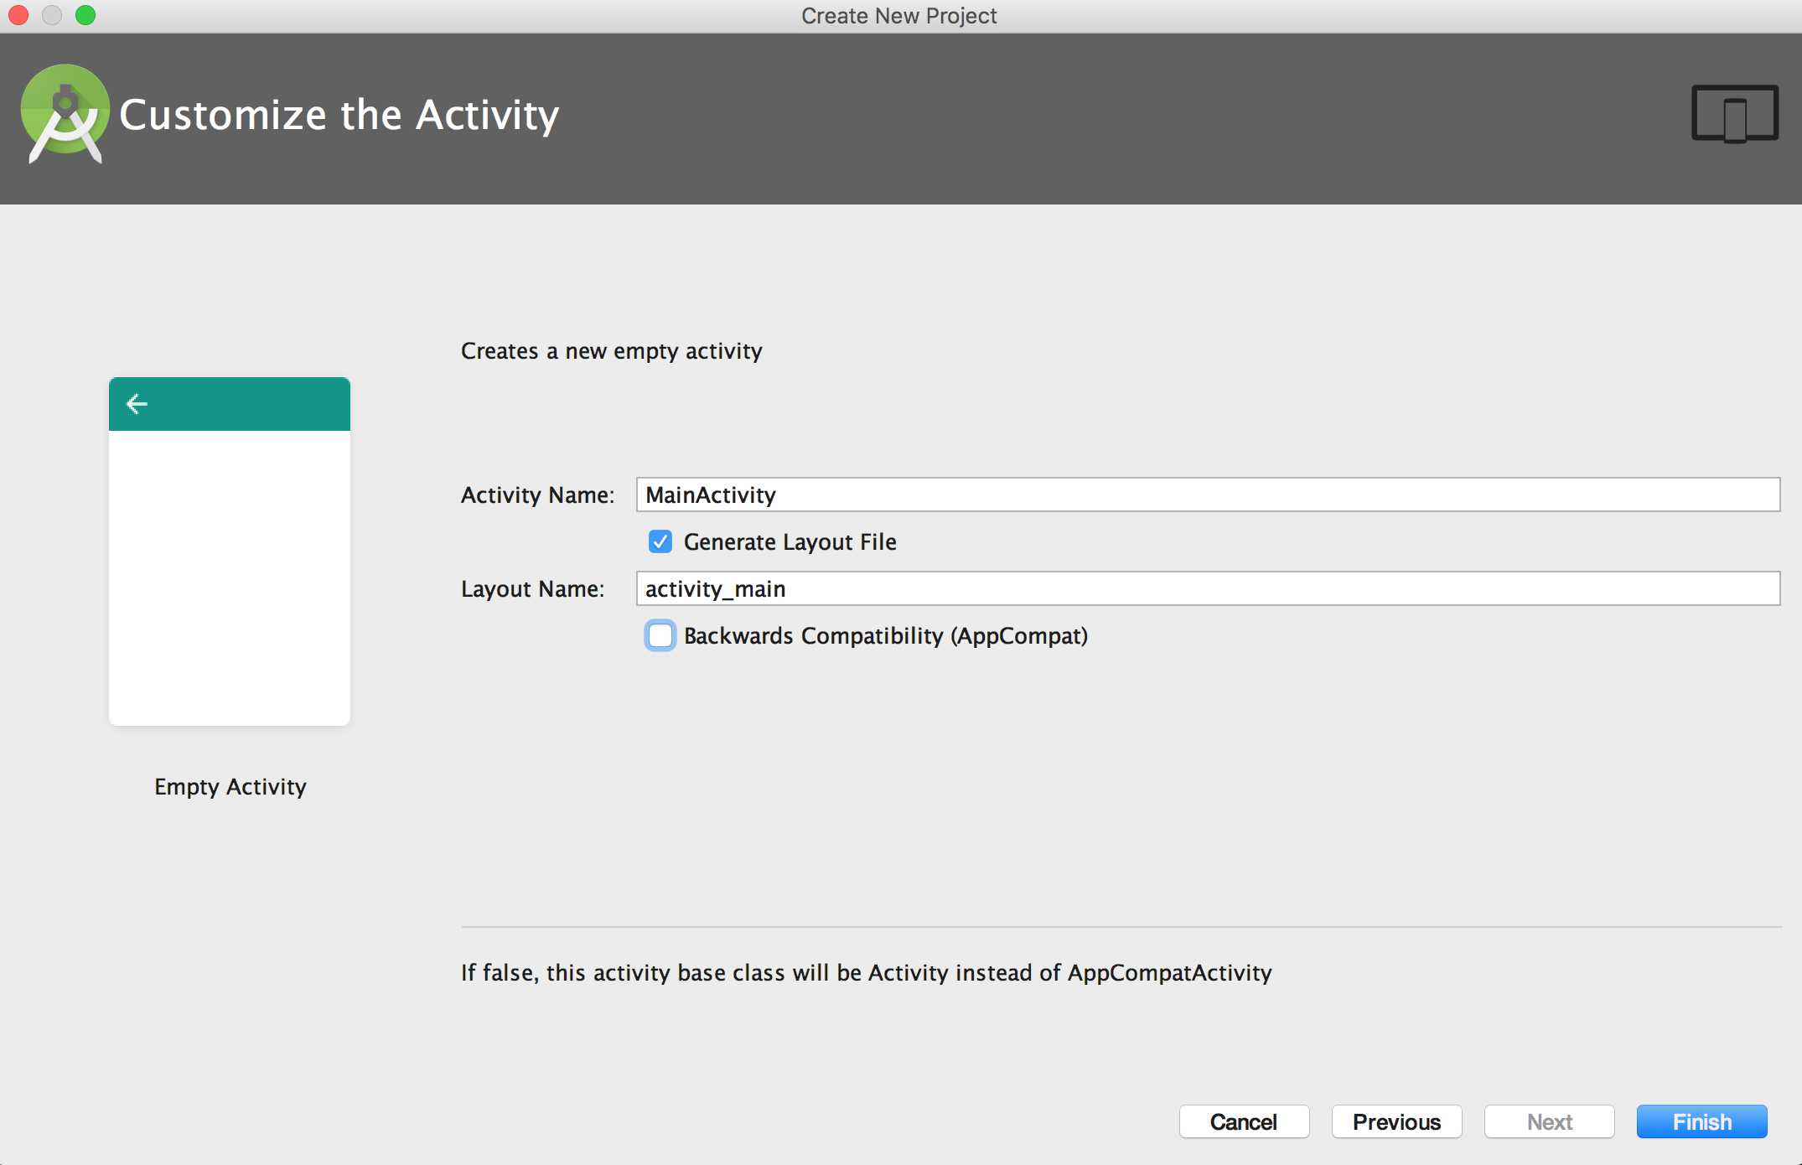Click the back arrow icon in preview

pyautogui.click(x=137, y=403)
